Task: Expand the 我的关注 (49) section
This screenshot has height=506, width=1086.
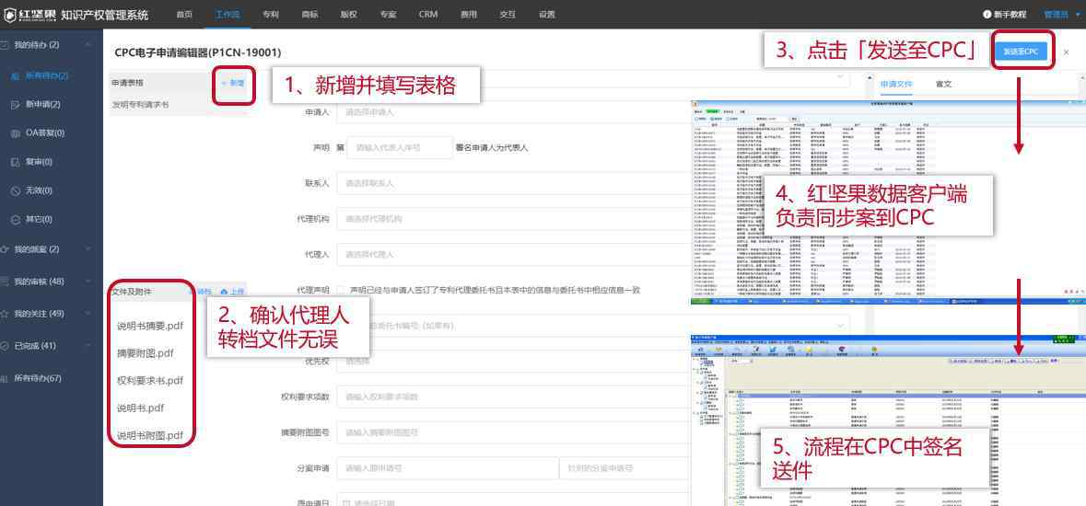Action: 88,314
